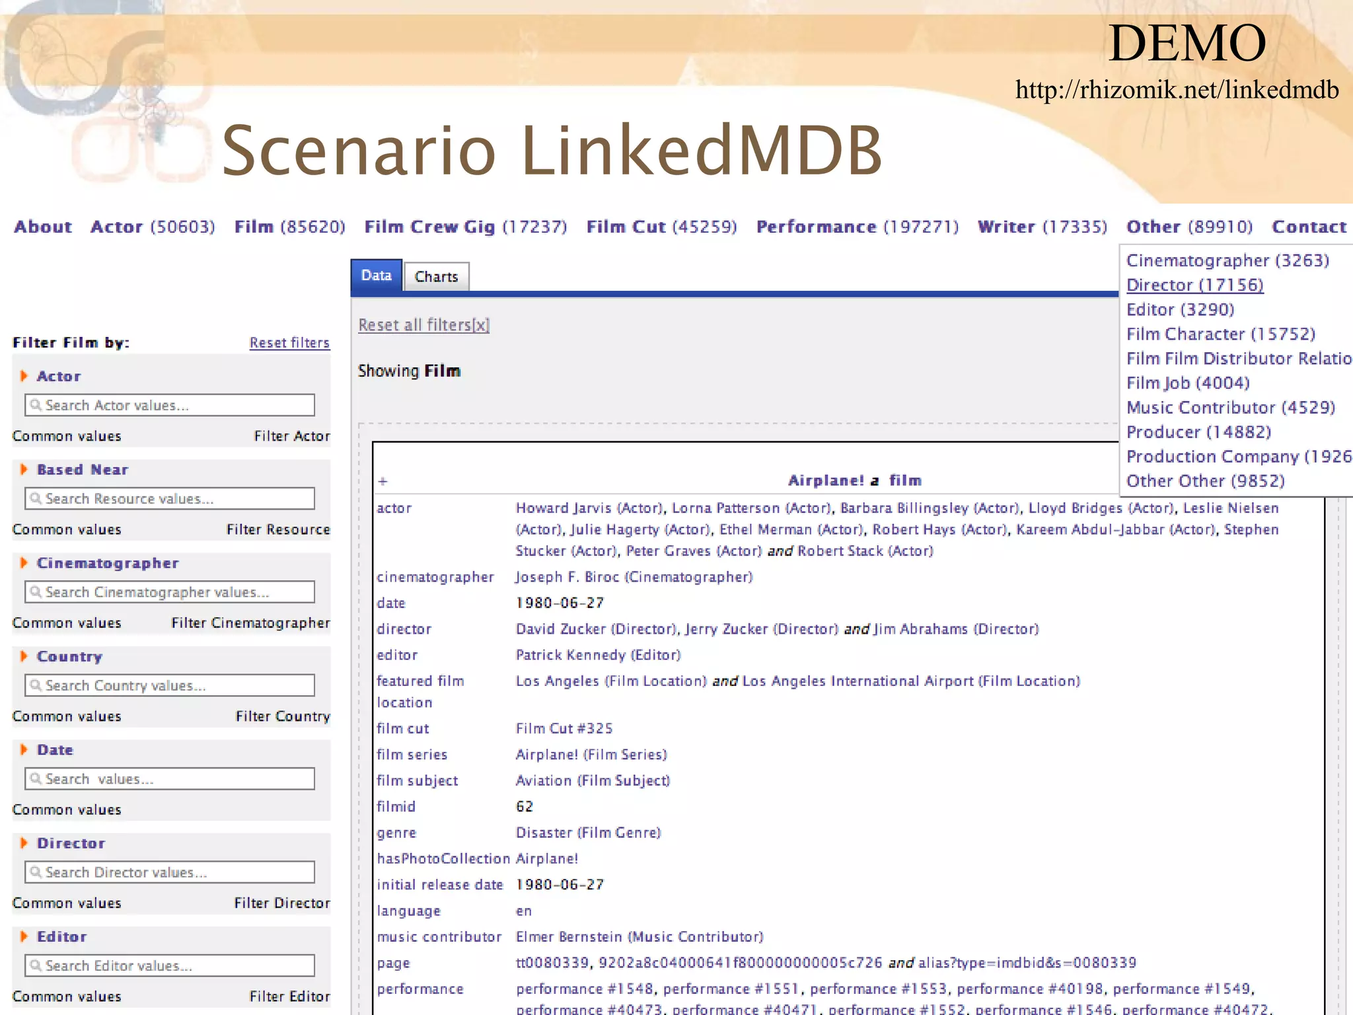The width and height of the screenshot is (1353, 1015).
Task: Select Other Other (9852) in dropdown
Action: (x=1206, y=480)
